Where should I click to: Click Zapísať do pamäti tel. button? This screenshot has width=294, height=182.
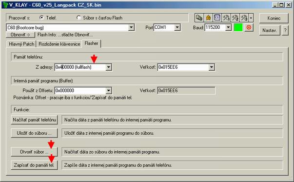click(x=34, y=165)
